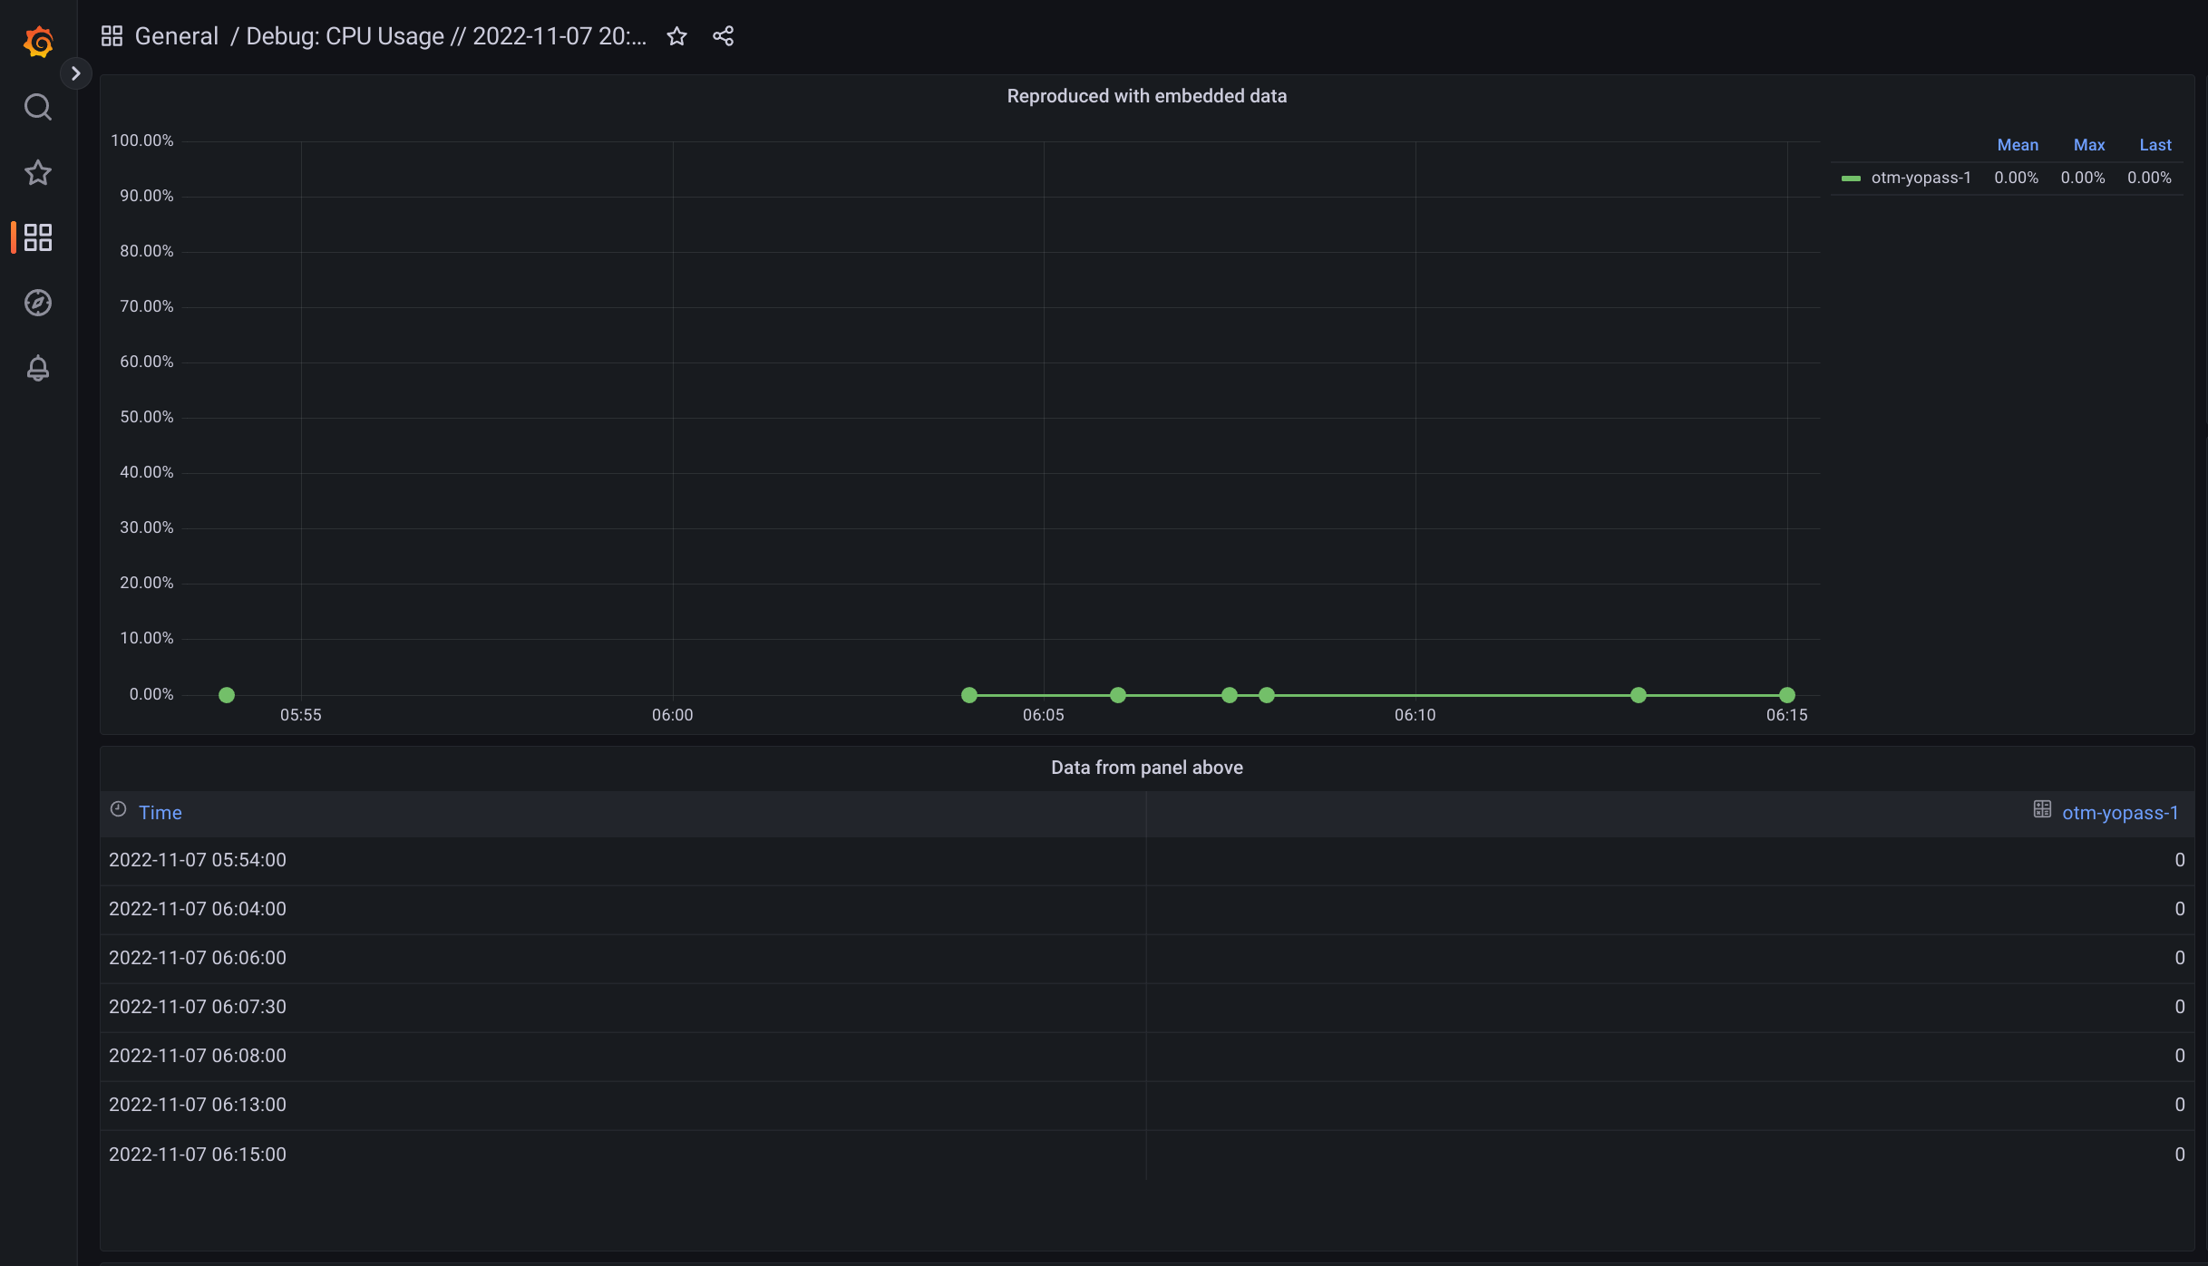Image resolution: width=2208 pixels, height=1266 pixels.
Task: Open the dashboard share panel
Action: 723,36
